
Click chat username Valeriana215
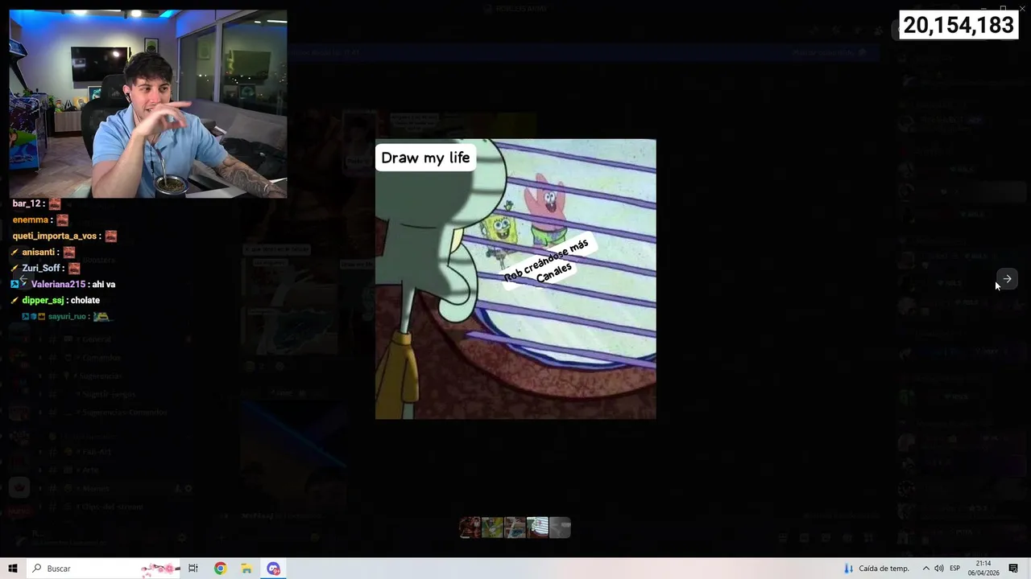(58, 284)
